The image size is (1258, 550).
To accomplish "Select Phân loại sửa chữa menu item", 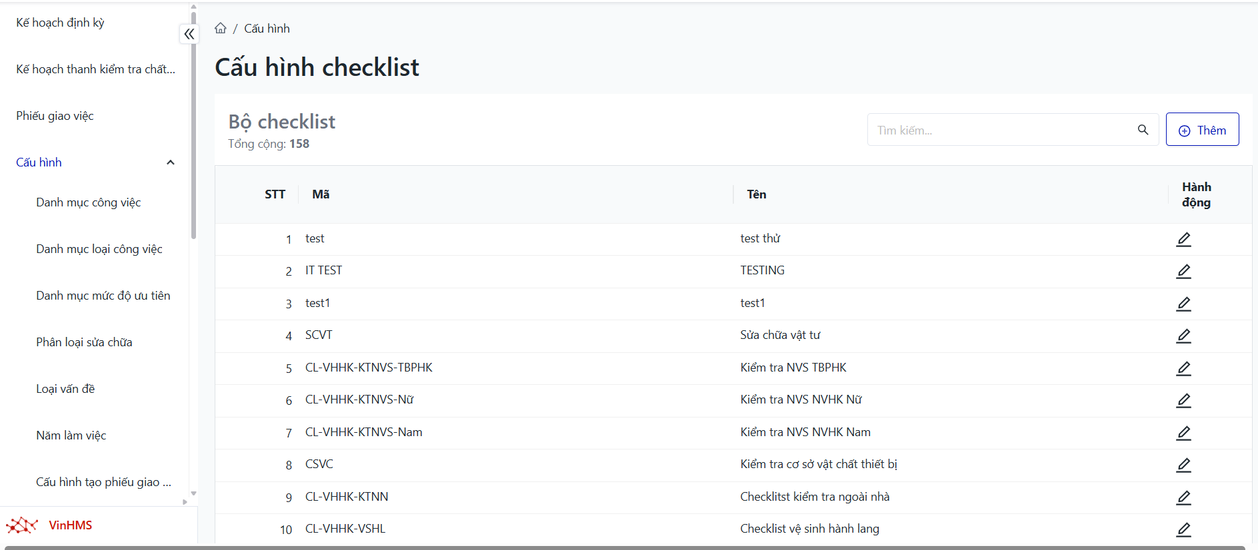I will tap(84, 342).
